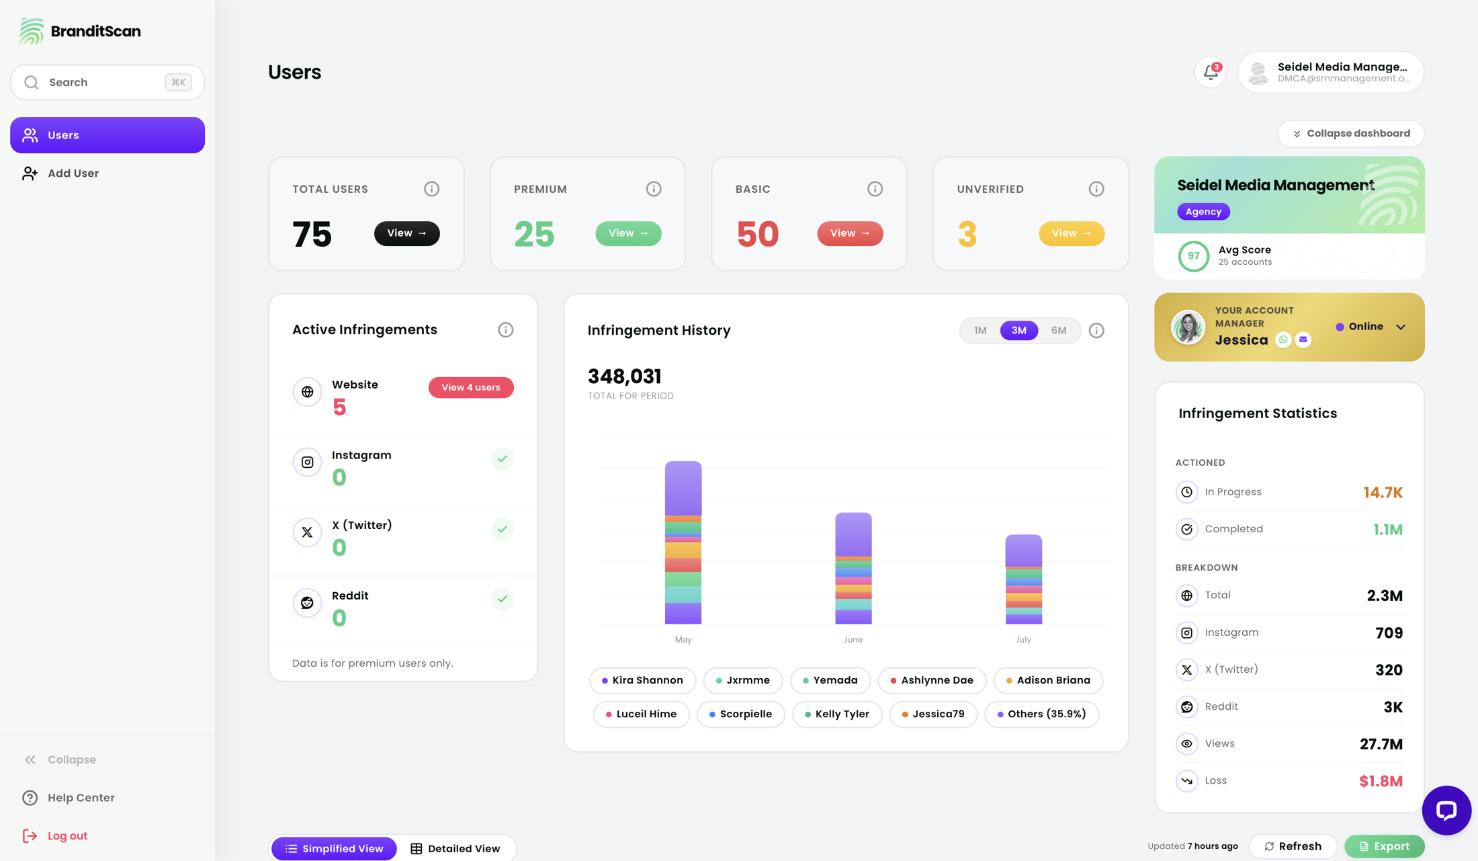Log out of BranditScan
This screenshot has height=861, width=1478.
55,835
